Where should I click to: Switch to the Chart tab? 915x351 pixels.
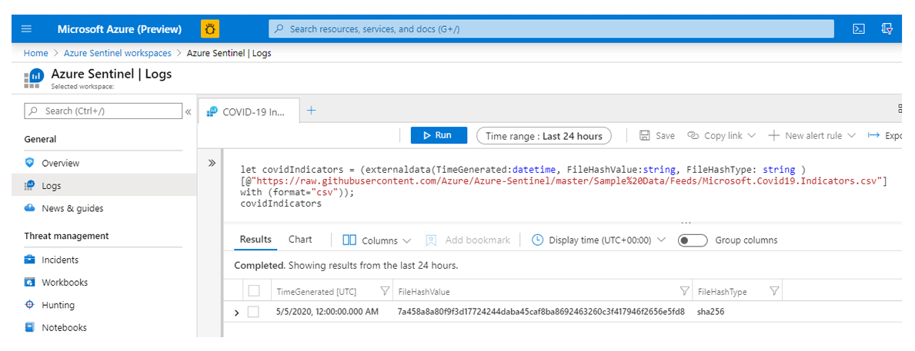tap(300, 239)
